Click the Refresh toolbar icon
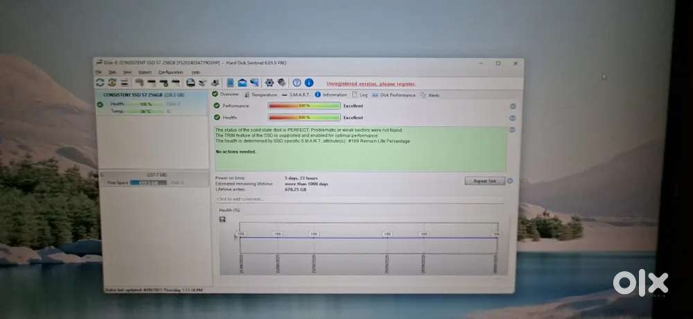Viewport: 693px width, 319px height. pos(100,83)
